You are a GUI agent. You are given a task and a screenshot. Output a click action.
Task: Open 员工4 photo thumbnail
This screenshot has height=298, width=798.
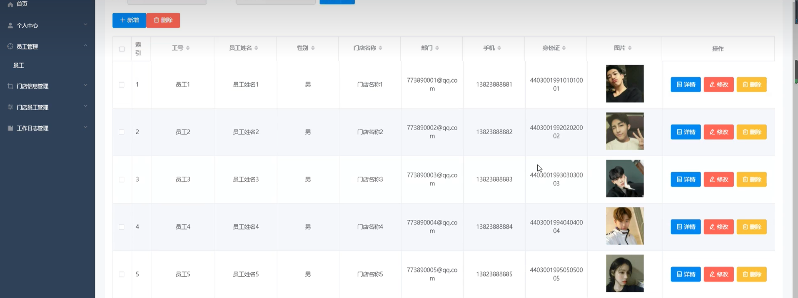tap(625, 226)
